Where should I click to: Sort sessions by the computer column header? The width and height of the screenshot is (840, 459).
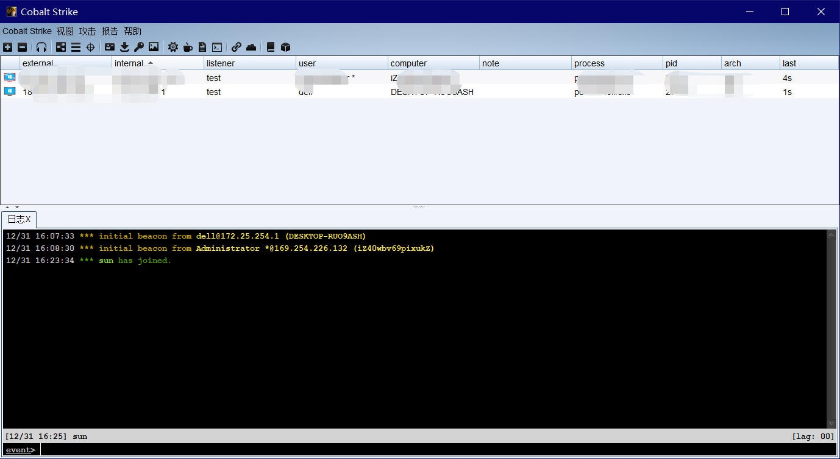point(433,63)
